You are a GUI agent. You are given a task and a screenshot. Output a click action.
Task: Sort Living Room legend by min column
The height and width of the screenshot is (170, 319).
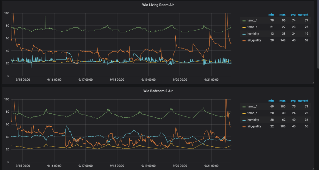[271, 15]
